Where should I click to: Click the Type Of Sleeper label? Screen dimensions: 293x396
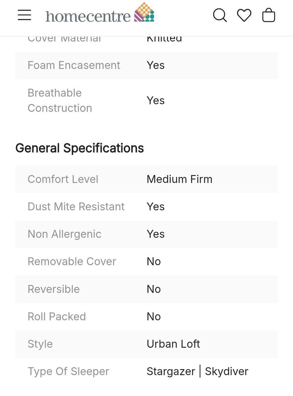tap(68, 372)
